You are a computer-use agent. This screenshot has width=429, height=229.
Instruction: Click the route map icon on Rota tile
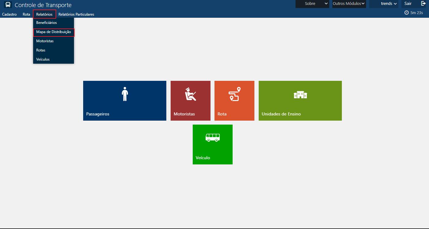234,94
